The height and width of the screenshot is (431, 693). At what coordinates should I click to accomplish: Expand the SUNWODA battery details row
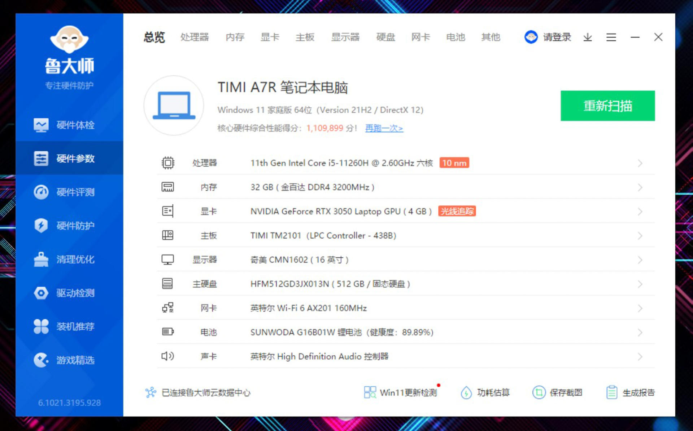[640, 332]
